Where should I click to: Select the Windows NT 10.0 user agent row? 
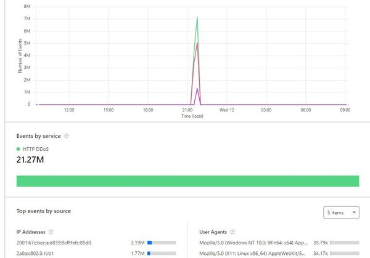point(253,243)
